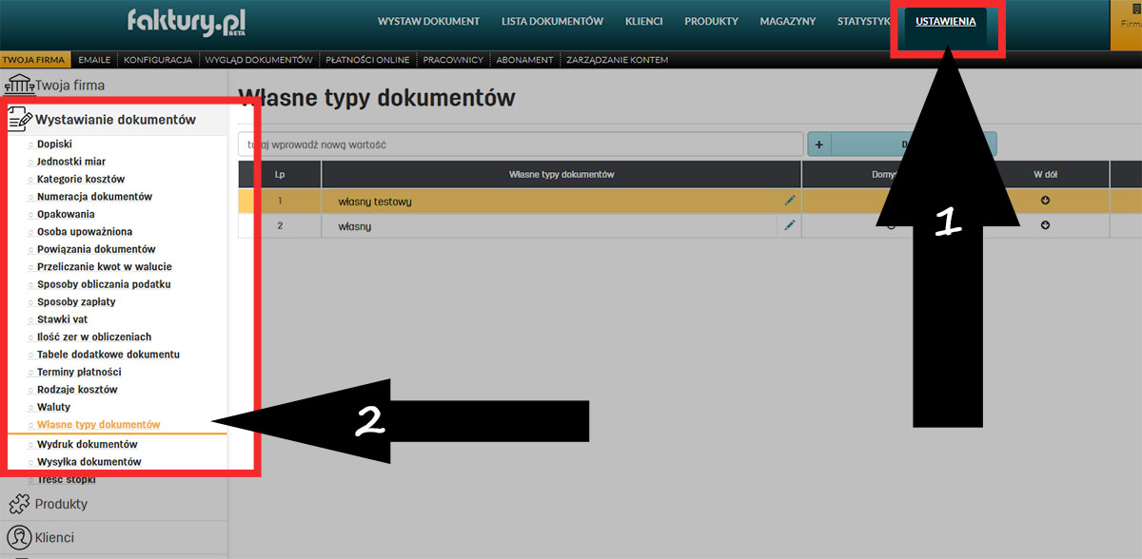Click the new value input field
This screenshot has width=1142, height=559.
(519, 143)
